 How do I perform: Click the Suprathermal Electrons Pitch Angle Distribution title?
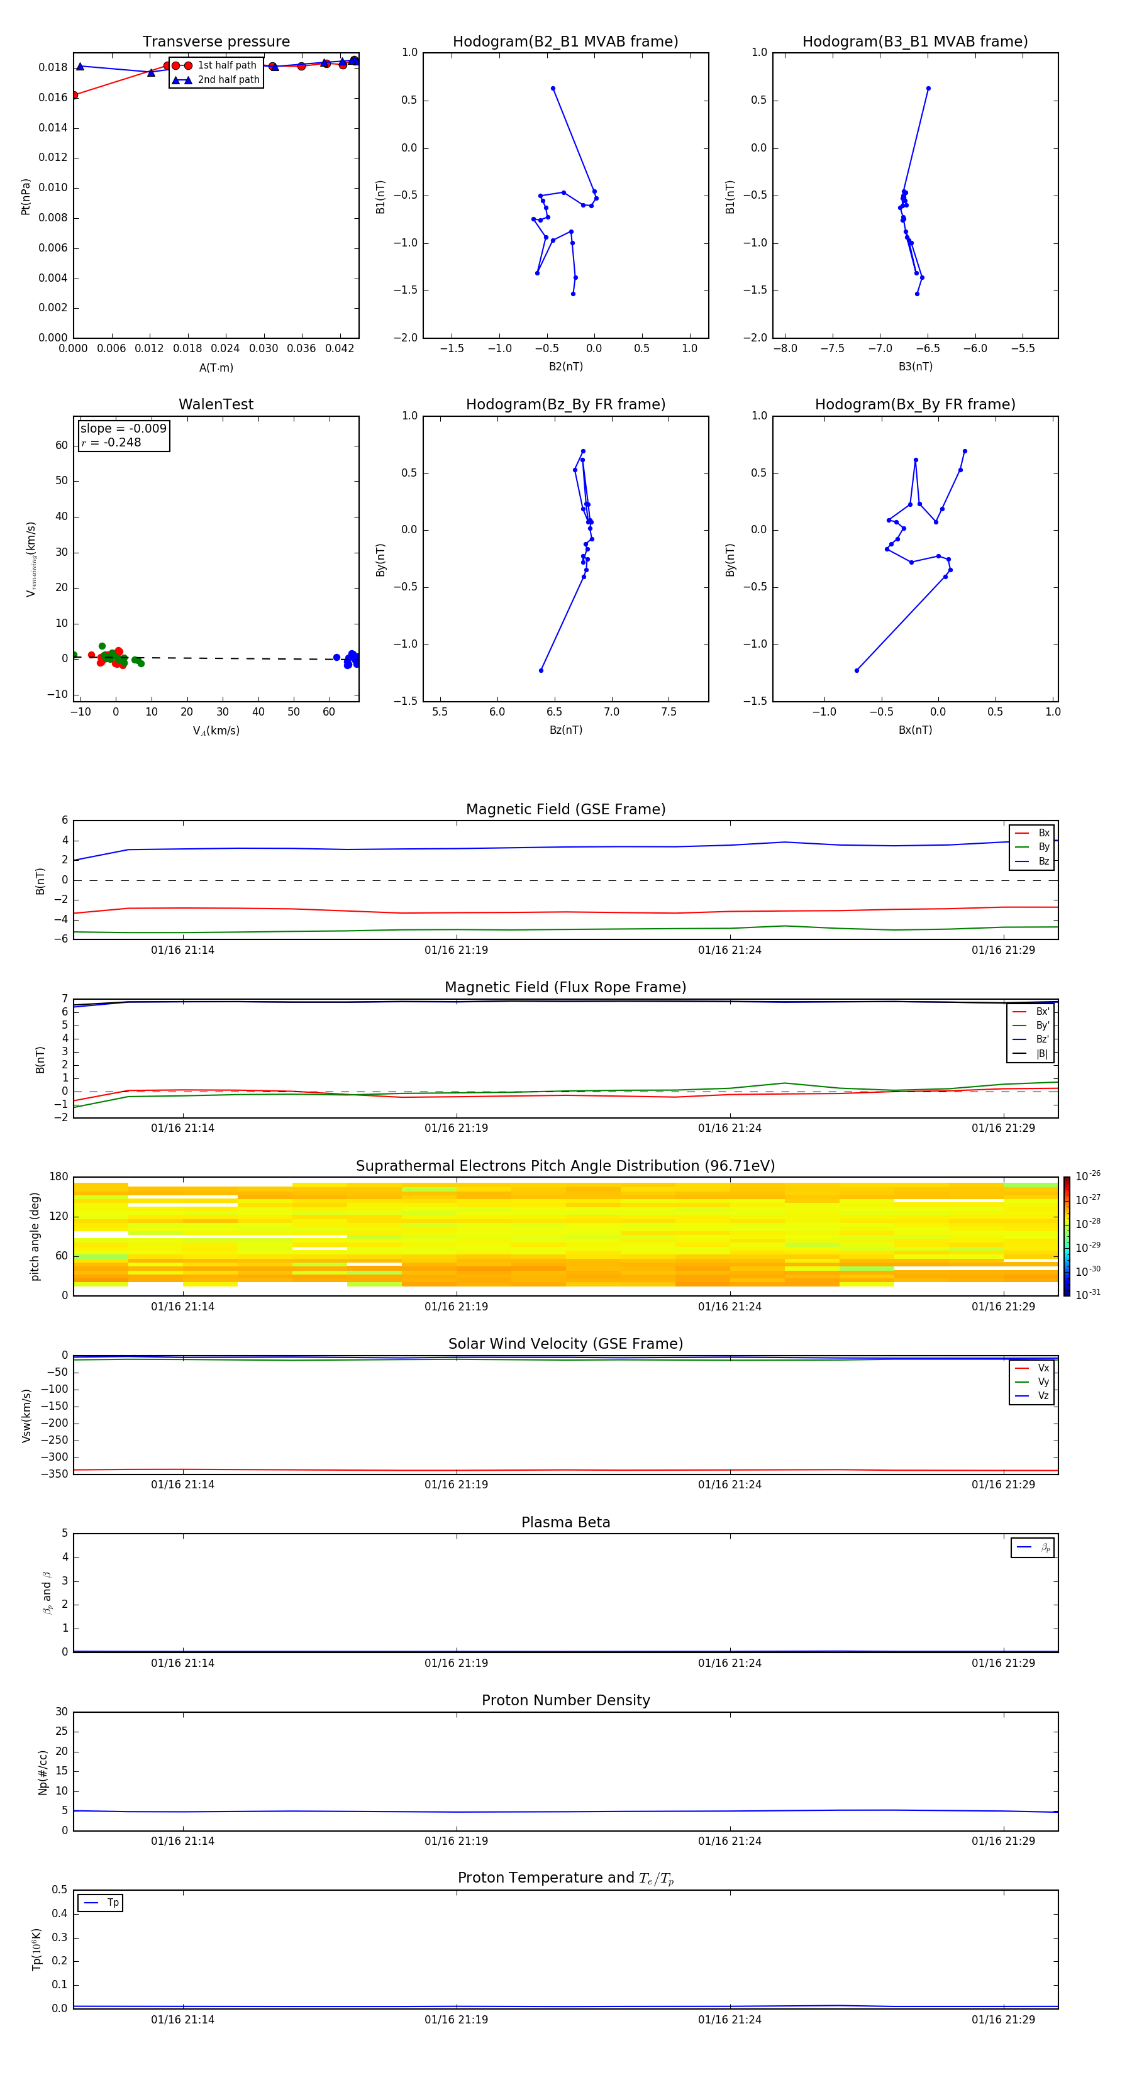[x=565, y=1166]
